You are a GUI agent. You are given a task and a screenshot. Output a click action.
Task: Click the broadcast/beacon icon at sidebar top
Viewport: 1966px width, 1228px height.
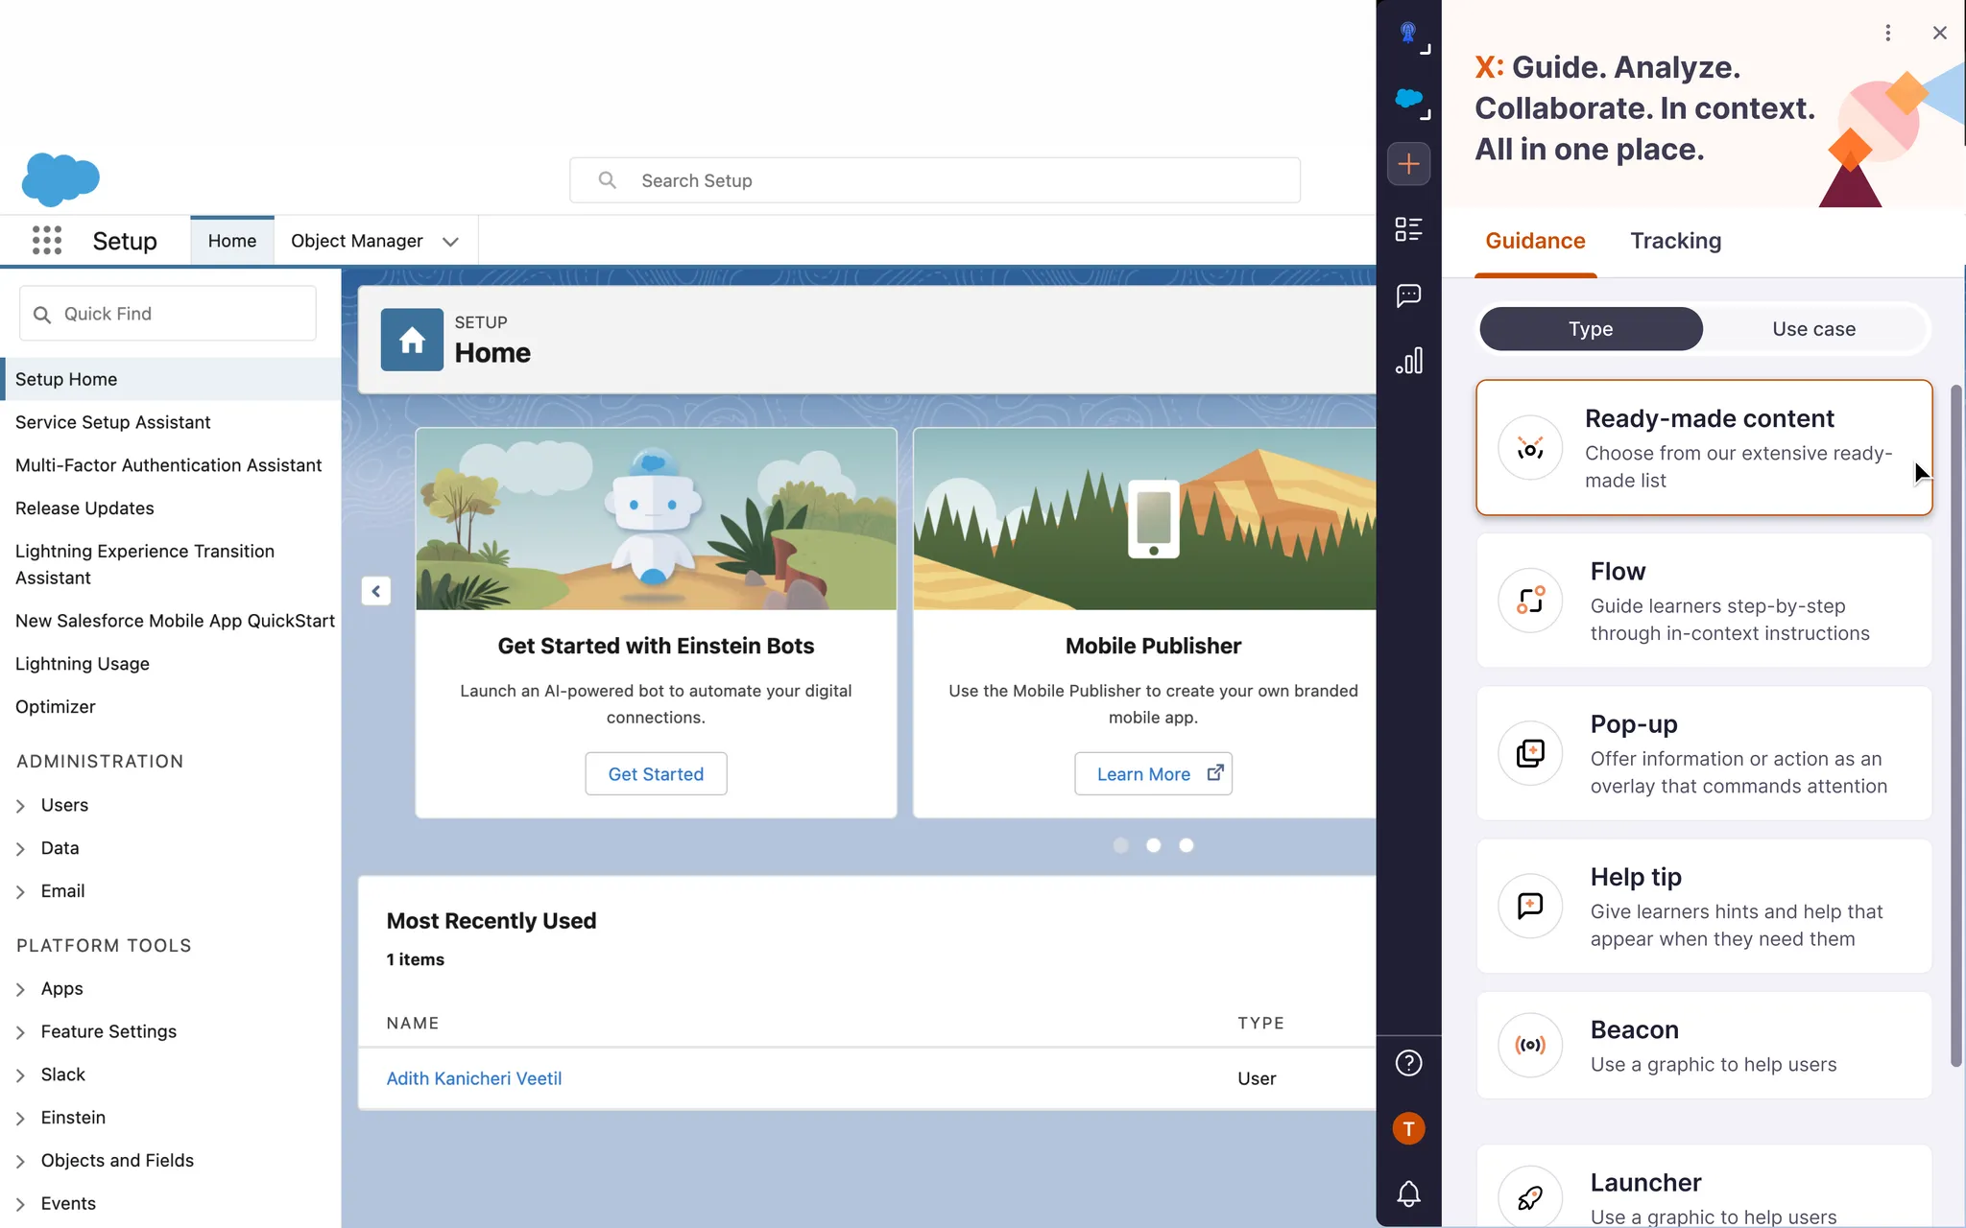coord(1406,34)
